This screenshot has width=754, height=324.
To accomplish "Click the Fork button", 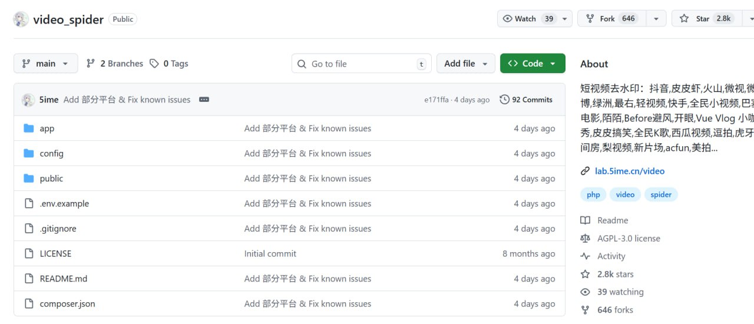I will coord(611,19).
